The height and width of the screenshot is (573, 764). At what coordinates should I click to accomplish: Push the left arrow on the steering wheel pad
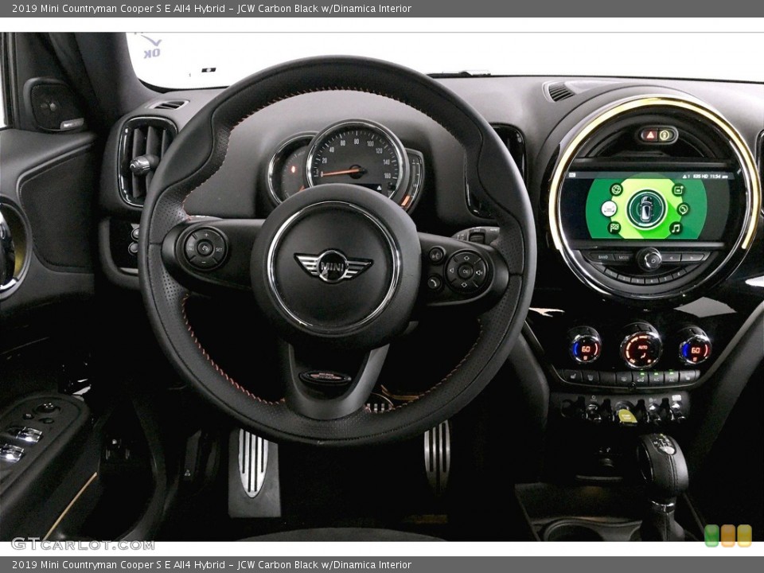point(452,271)
